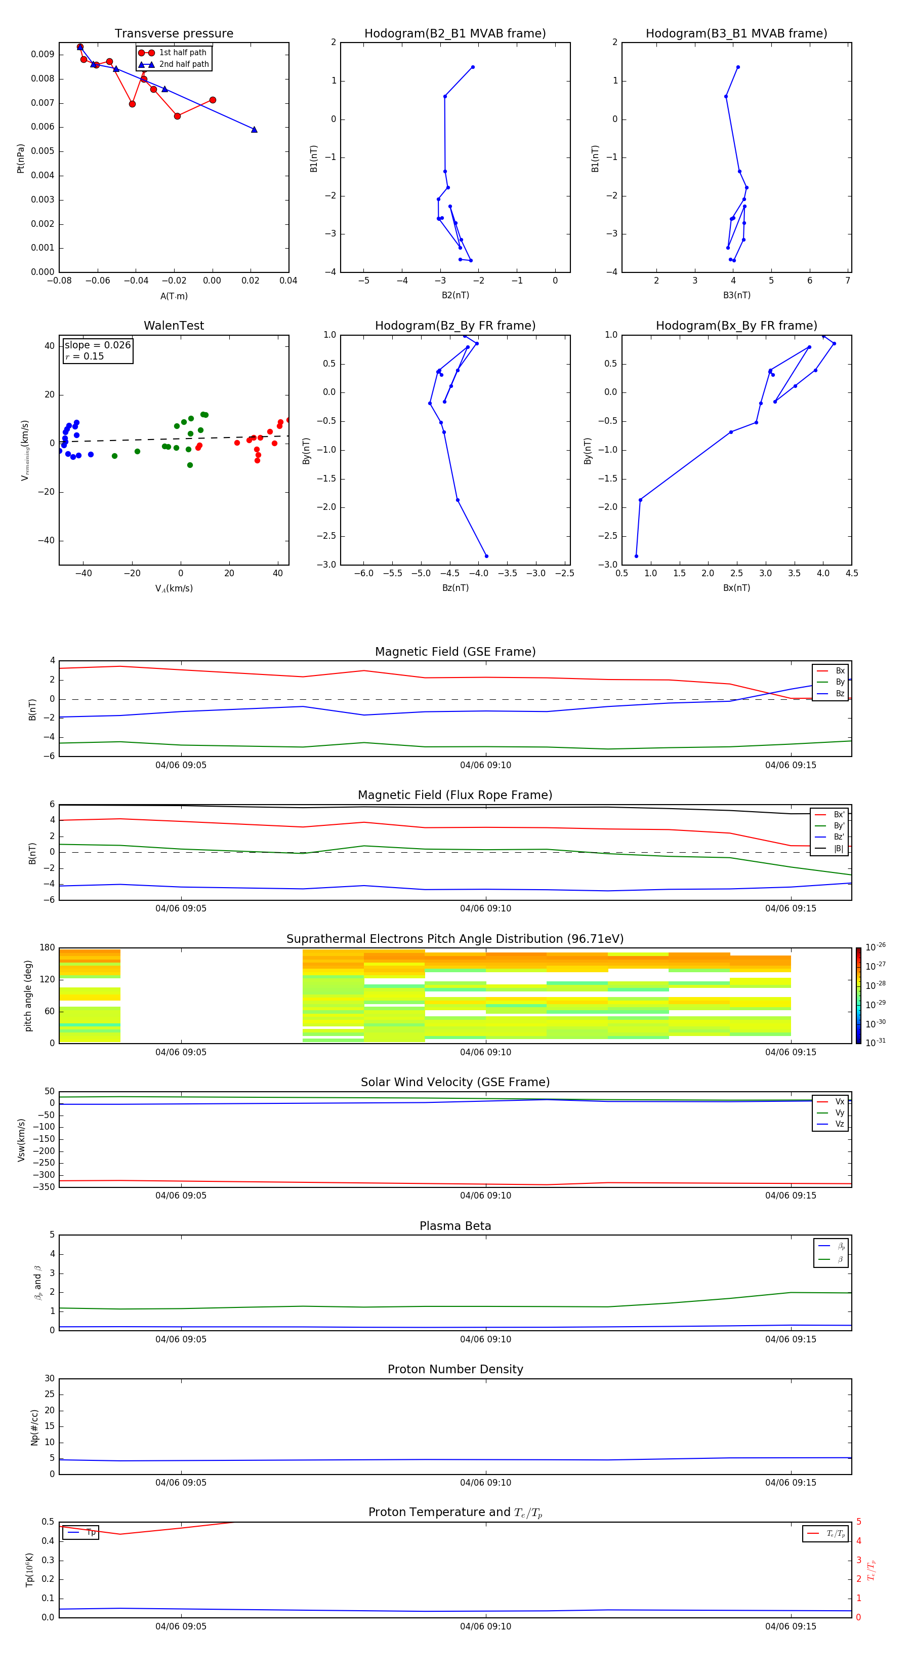Click 'Hodogram(B3_B1 MVAB frame)' title
Image resolution: width=911 pixels, height=1671 pixels.
[736, 34]
